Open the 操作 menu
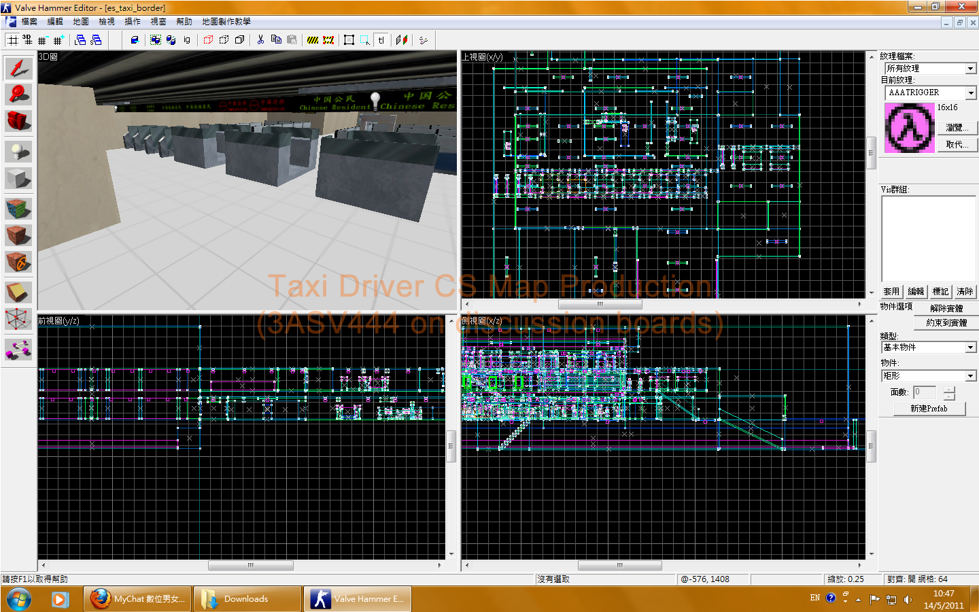979x612 pixels. [x=133, y=22]
